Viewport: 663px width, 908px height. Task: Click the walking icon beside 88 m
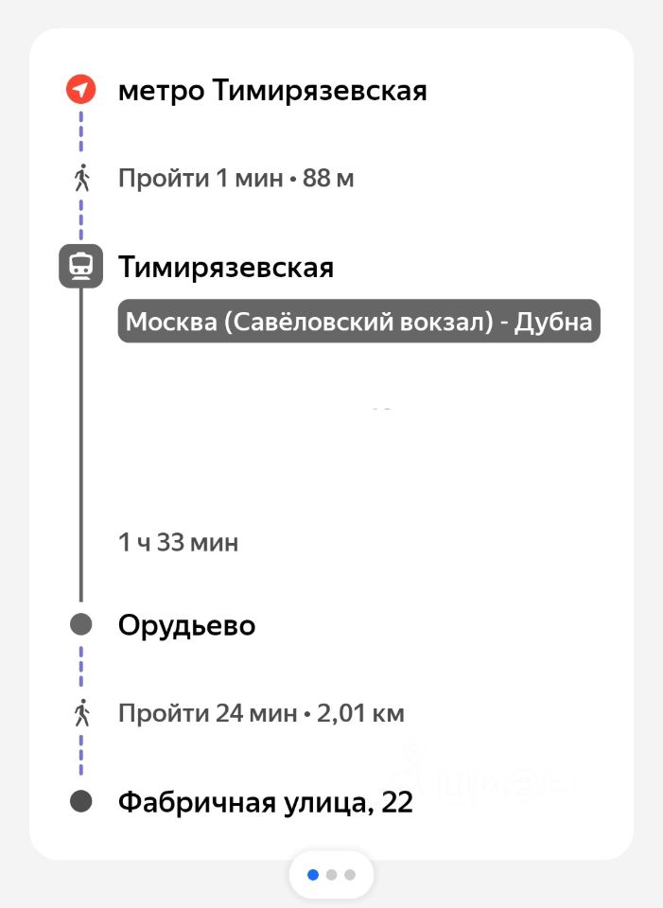coord(81,178)
